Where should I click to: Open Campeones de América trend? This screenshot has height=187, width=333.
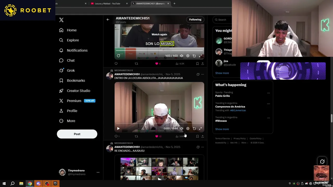coord(230,106)
